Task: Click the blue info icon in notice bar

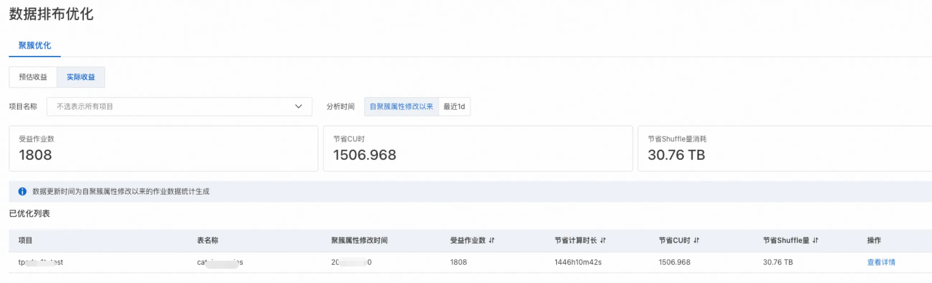Action: [23, 192]
